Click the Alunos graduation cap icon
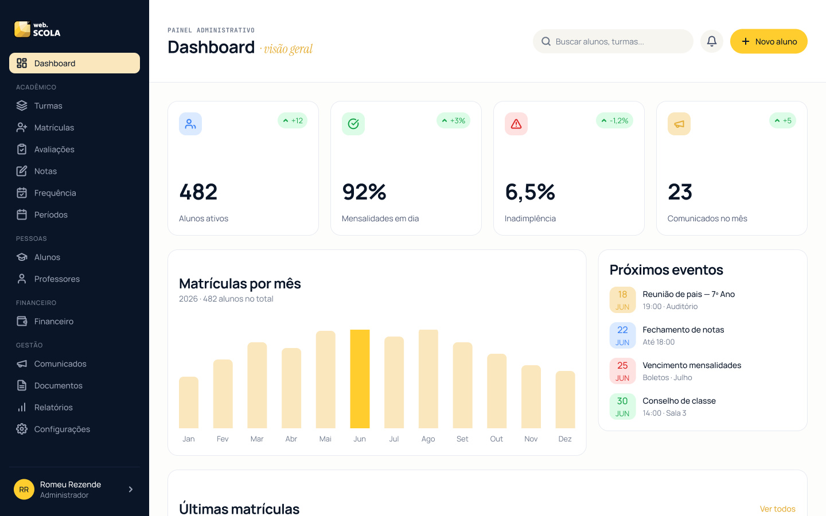826x516 pixels. click(22, 257)
